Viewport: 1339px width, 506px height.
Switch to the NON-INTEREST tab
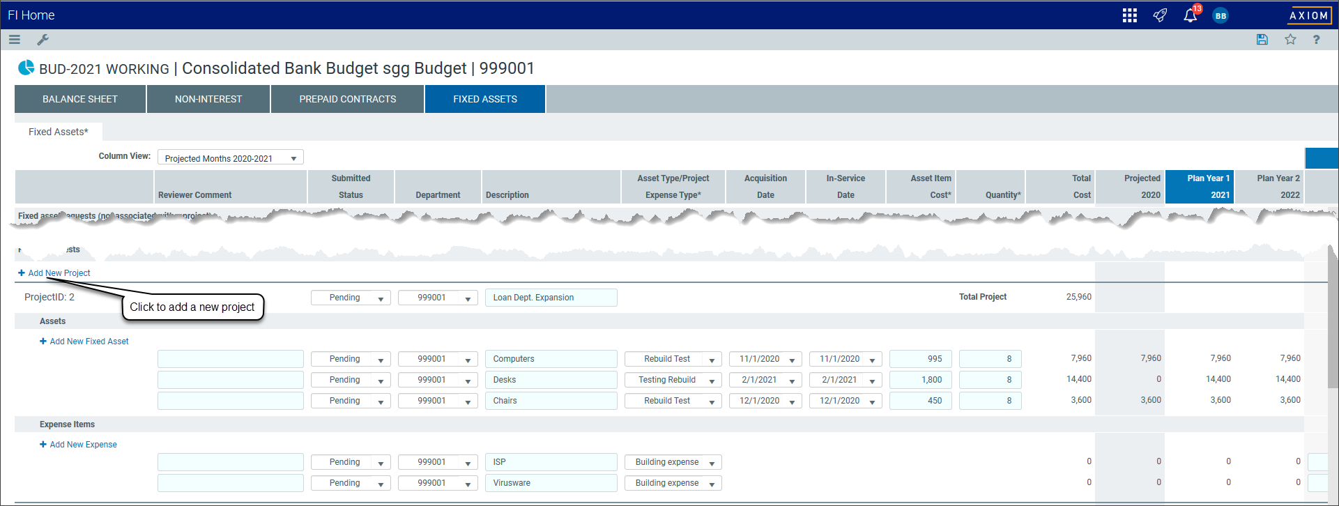(x=208, y=99)
